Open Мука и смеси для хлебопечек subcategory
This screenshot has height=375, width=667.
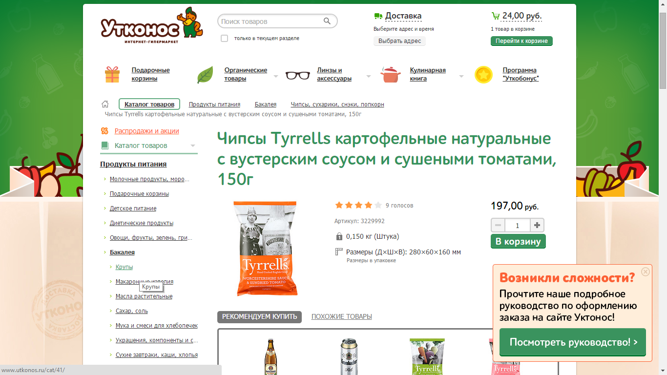[x=157, y=326]
